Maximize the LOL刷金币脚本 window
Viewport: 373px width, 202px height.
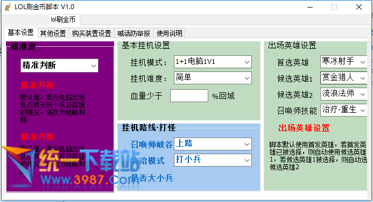point(334,7)
